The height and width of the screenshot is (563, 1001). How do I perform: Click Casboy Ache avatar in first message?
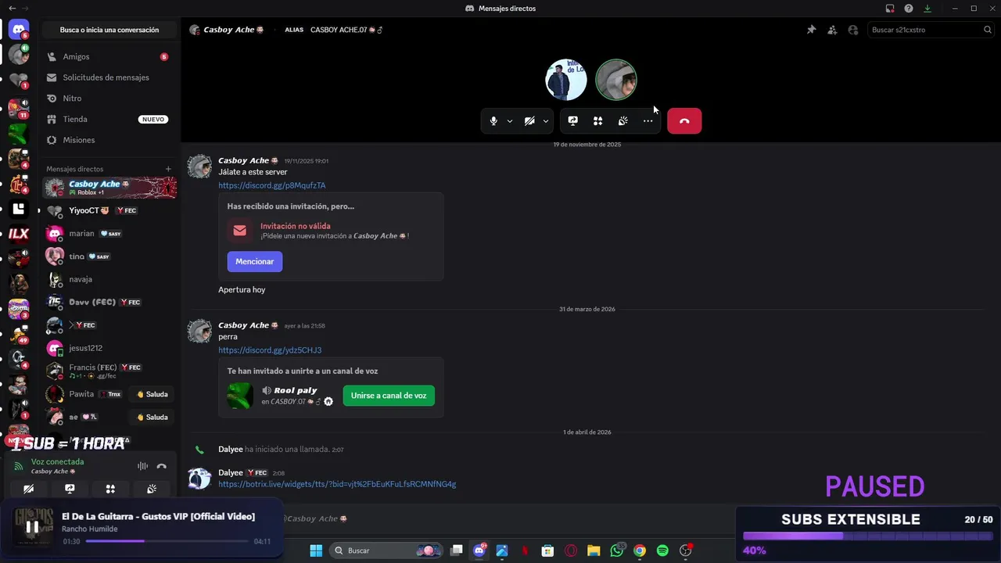(x=200, y=167)
